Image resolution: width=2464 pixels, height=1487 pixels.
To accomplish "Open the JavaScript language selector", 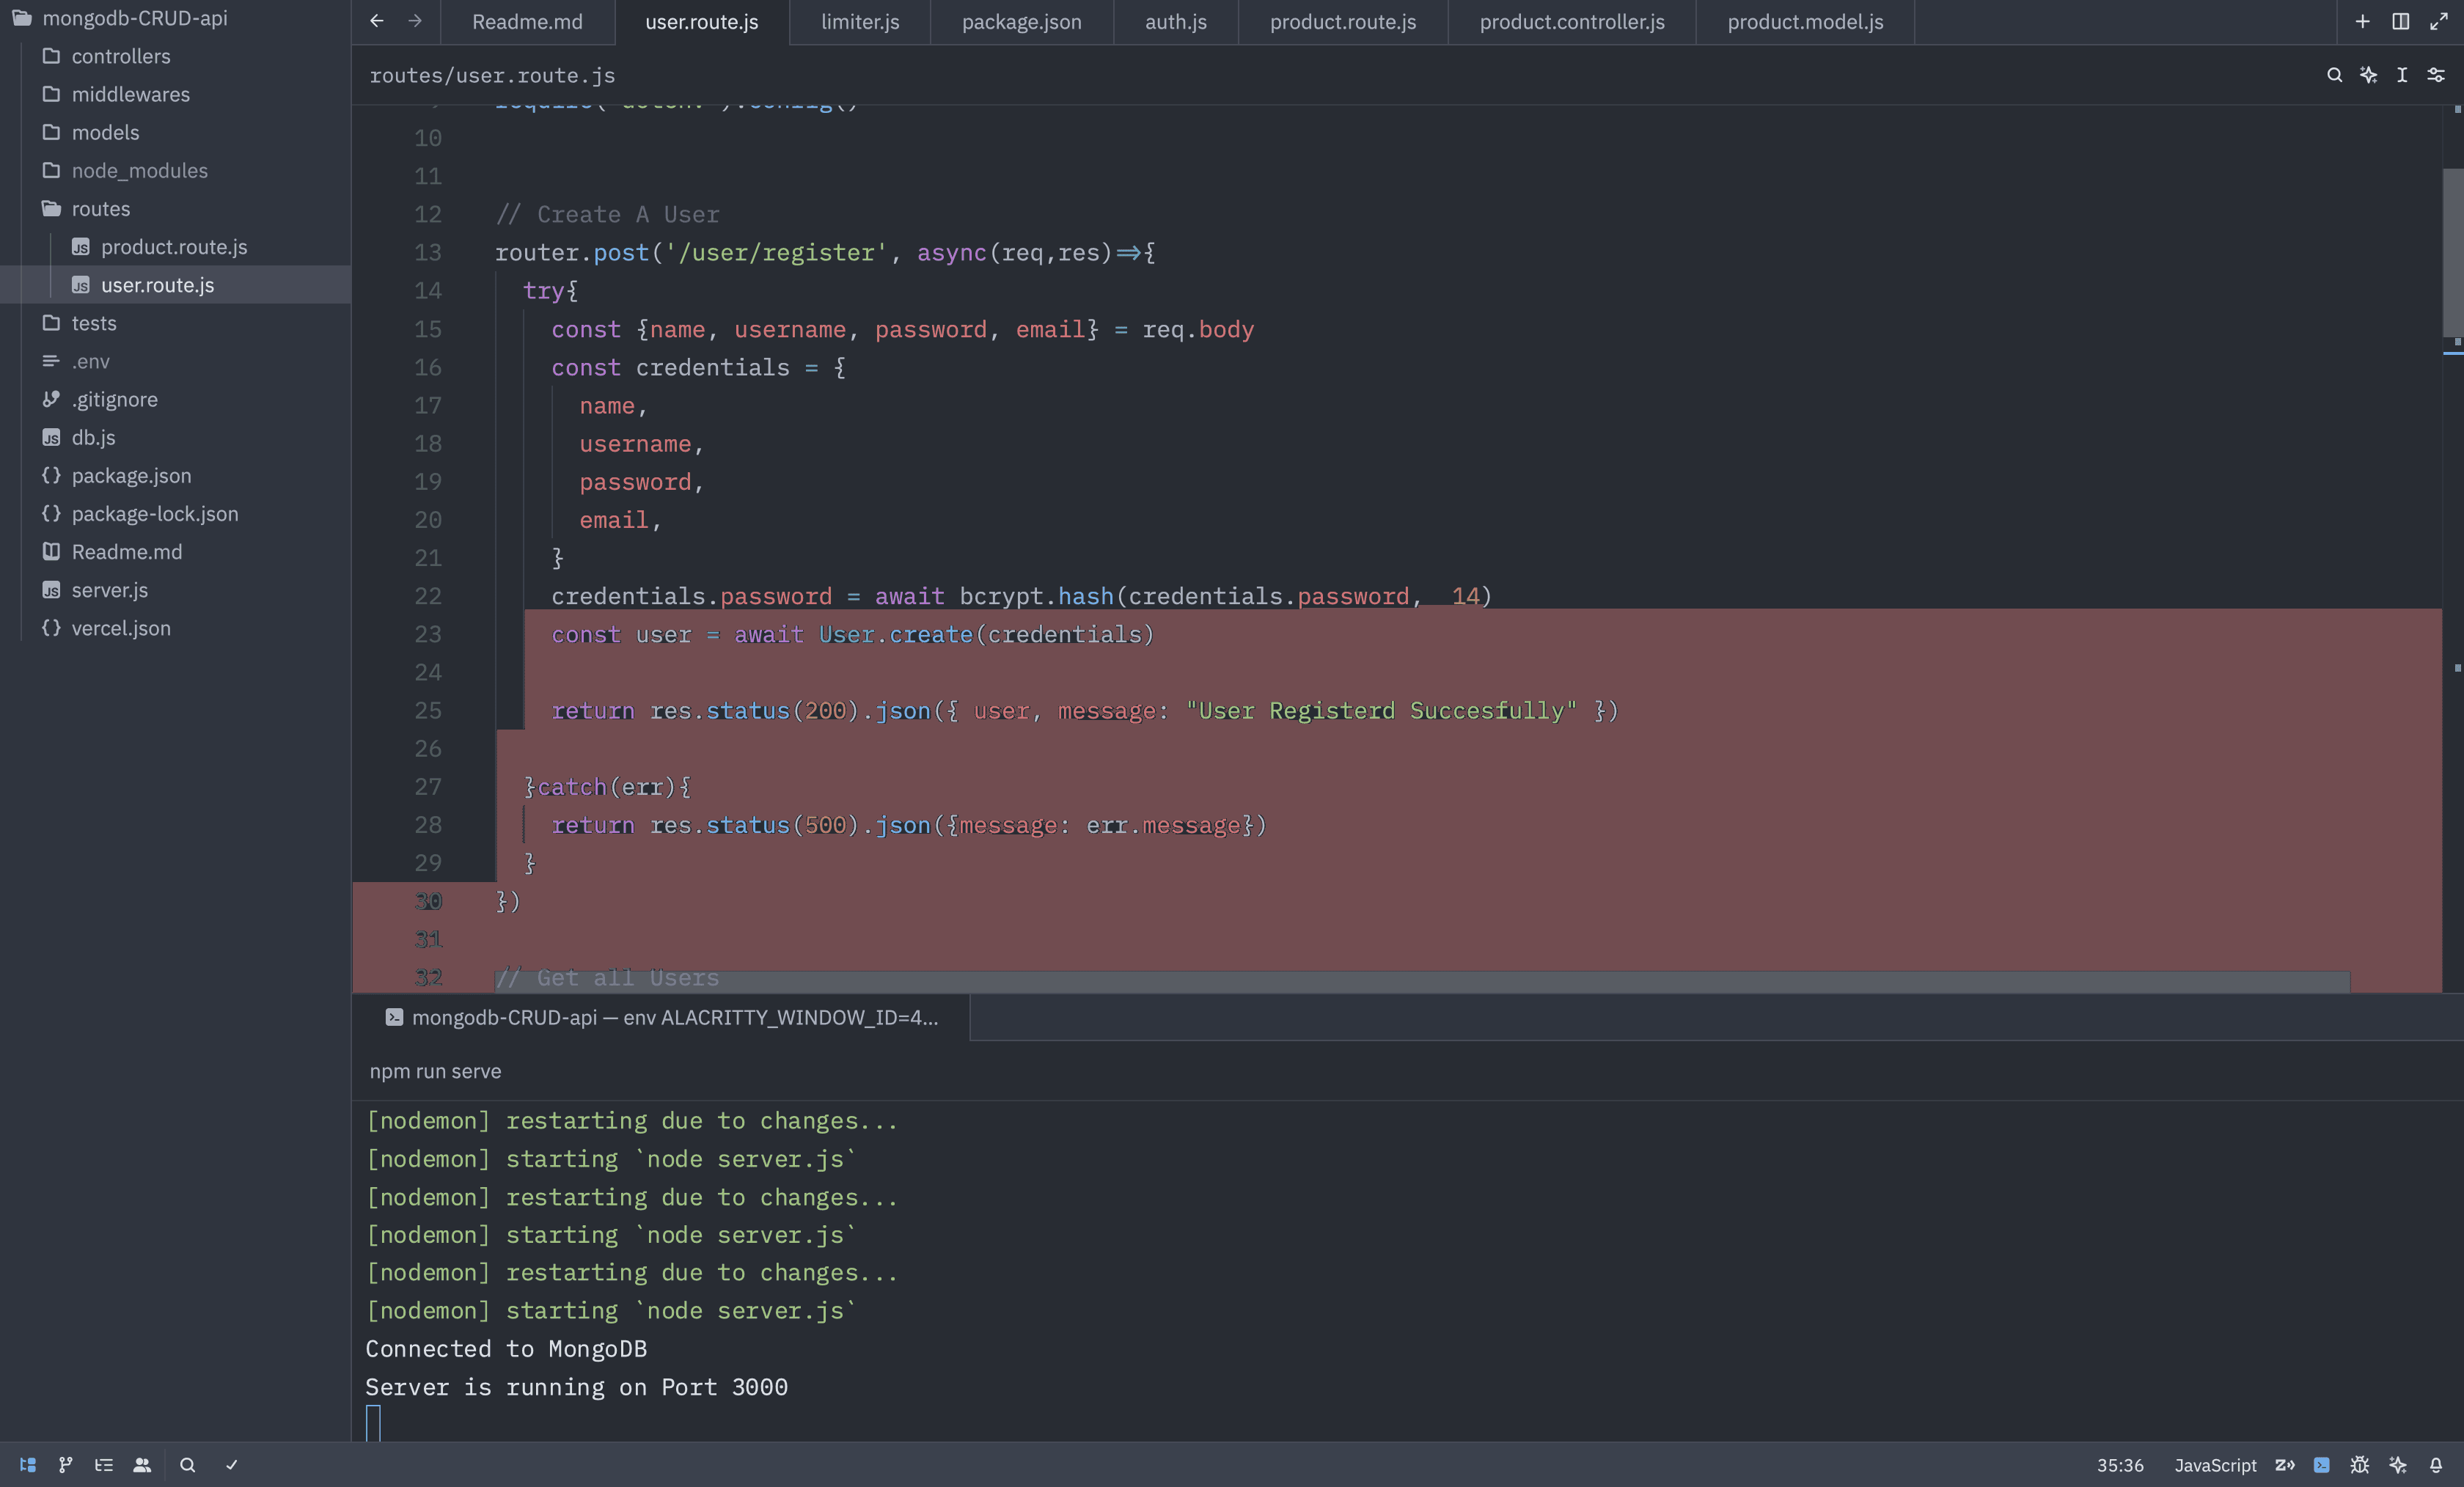I will click(2215, 1465).
